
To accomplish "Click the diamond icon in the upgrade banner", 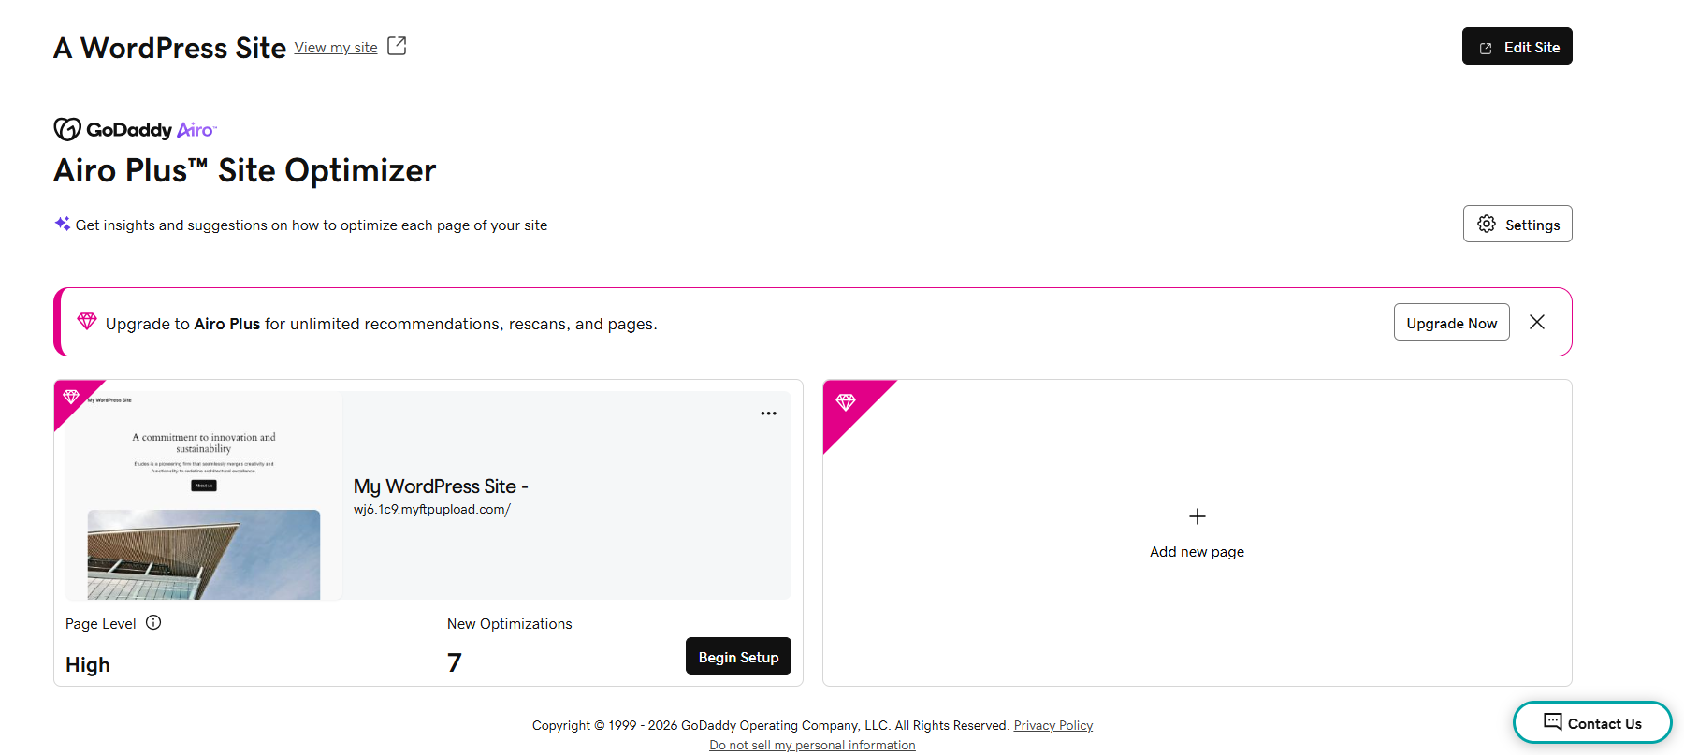I will tap(87, 321).
